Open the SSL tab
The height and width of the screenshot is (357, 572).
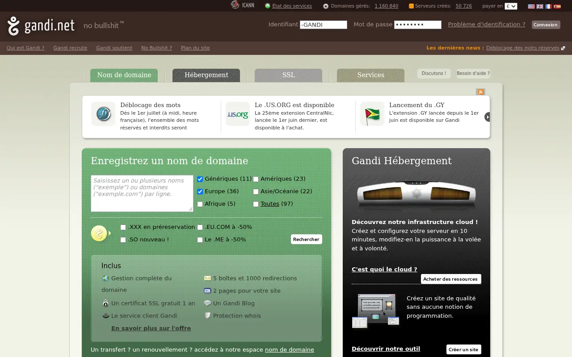(x=288, y=75)
